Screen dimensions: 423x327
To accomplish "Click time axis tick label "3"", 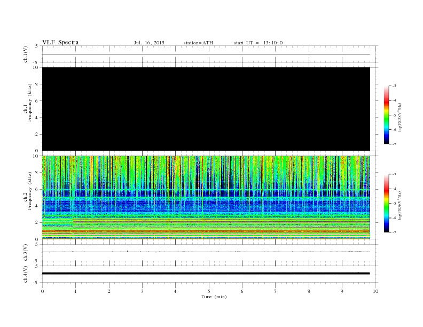I will coord(142,291).
